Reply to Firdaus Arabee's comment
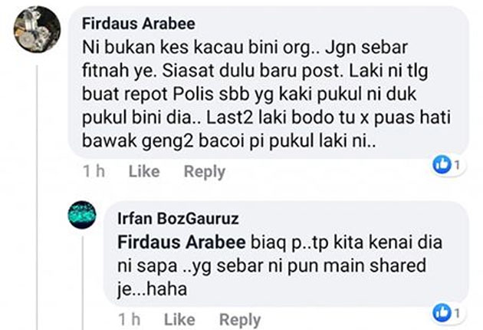 (205, 172)
